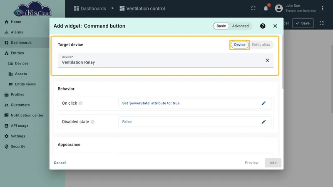This screenshot has width=333, height=187.
Task: Click the dialog vertical scrollbar
Action: pyautogui.click(x=283, y=62)
